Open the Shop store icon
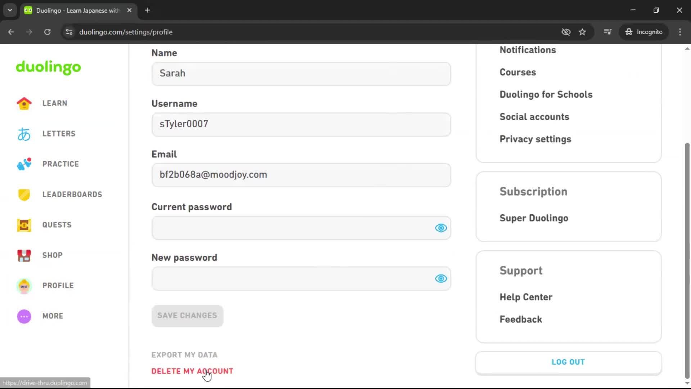691x389 pixels. coord(24,255)
